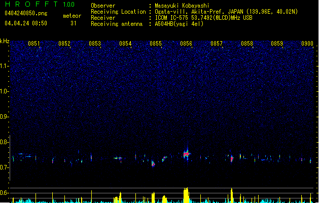Click the Ogata-vill. Akita-Pref. JAPAN location text

[x=226, y=12]
